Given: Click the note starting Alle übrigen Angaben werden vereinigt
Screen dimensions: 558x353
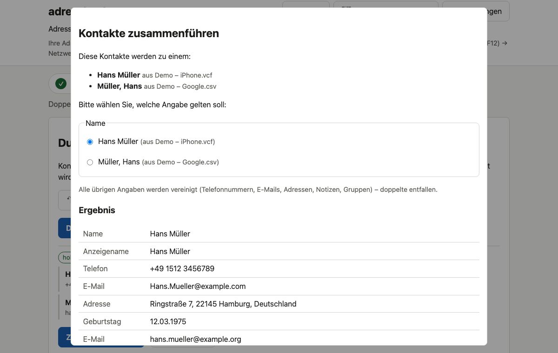Looking at the screenshot, I should pos(258,190).
